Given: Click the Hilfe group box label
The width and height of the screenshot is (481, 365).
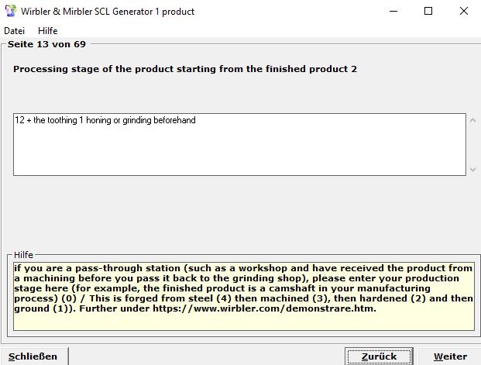Looking at the screenshot, I should click(x=24, y=255).
